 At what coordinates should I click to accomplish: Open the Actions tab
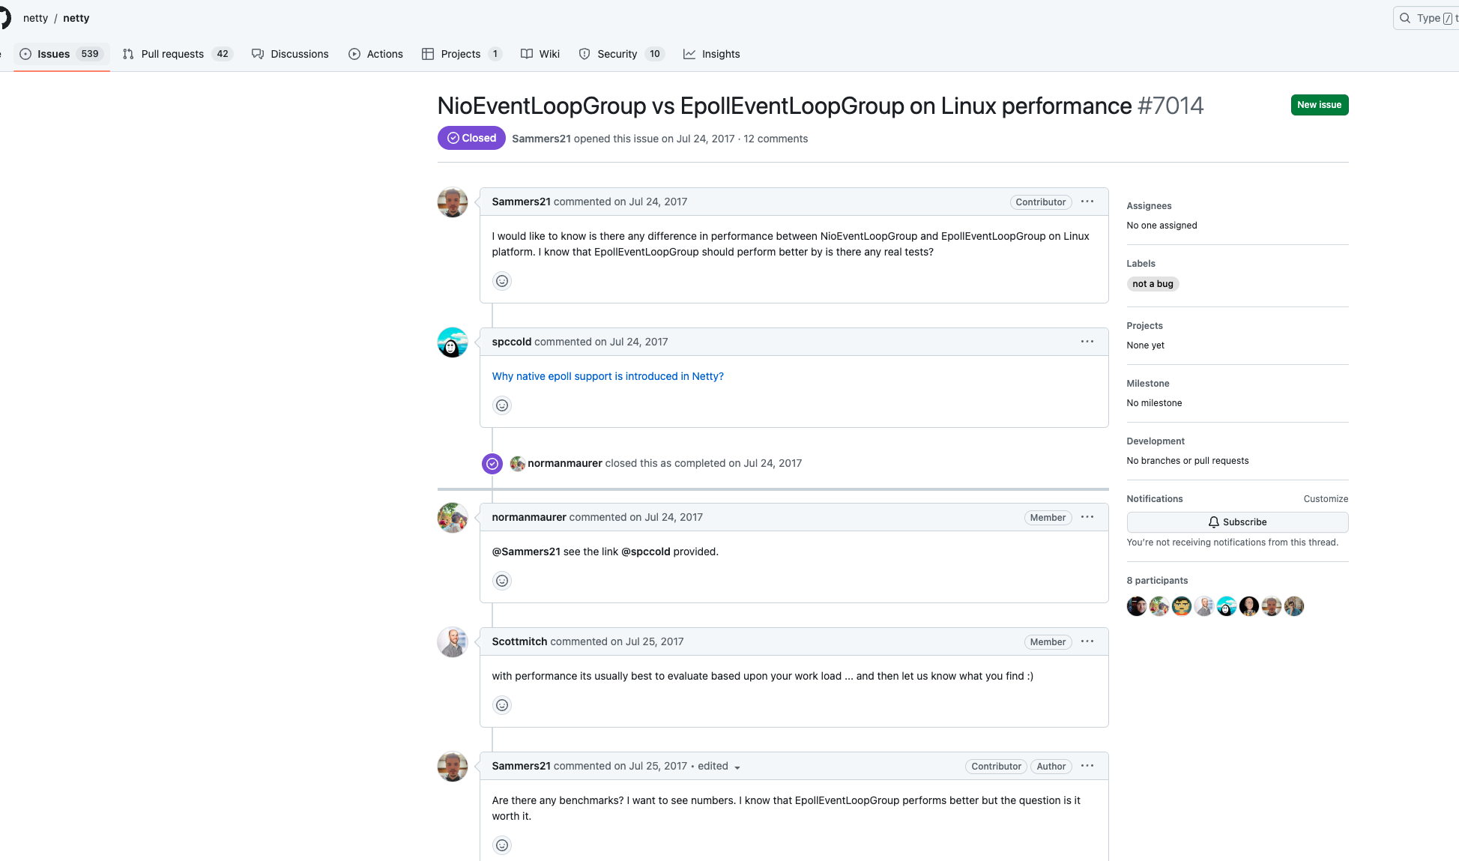pos(375,54)
